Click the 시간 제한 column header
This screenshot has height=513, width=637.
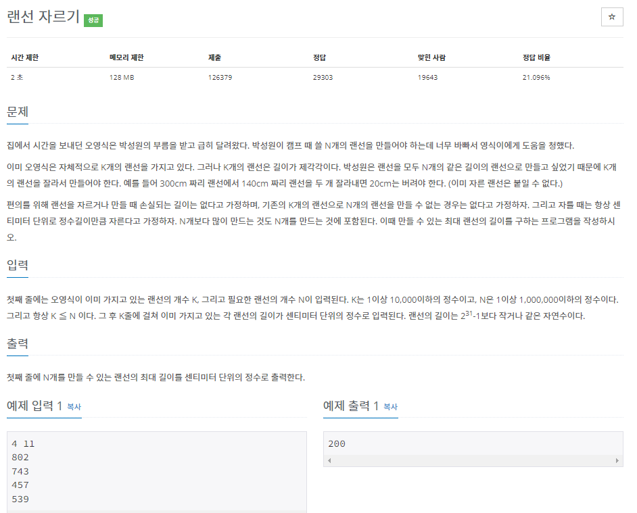click(x=25, y=57)
